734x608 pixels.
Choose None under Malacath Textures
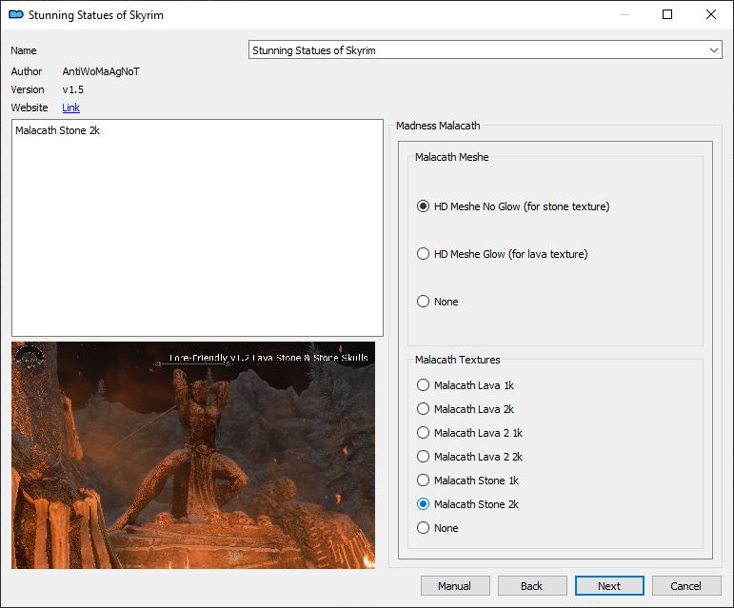[x=424, y=528]
